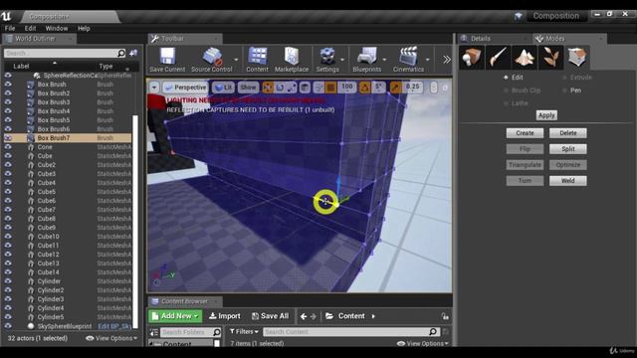Click the Split button
This screenshot has height=358, width=637.
(x=568, y=149)
